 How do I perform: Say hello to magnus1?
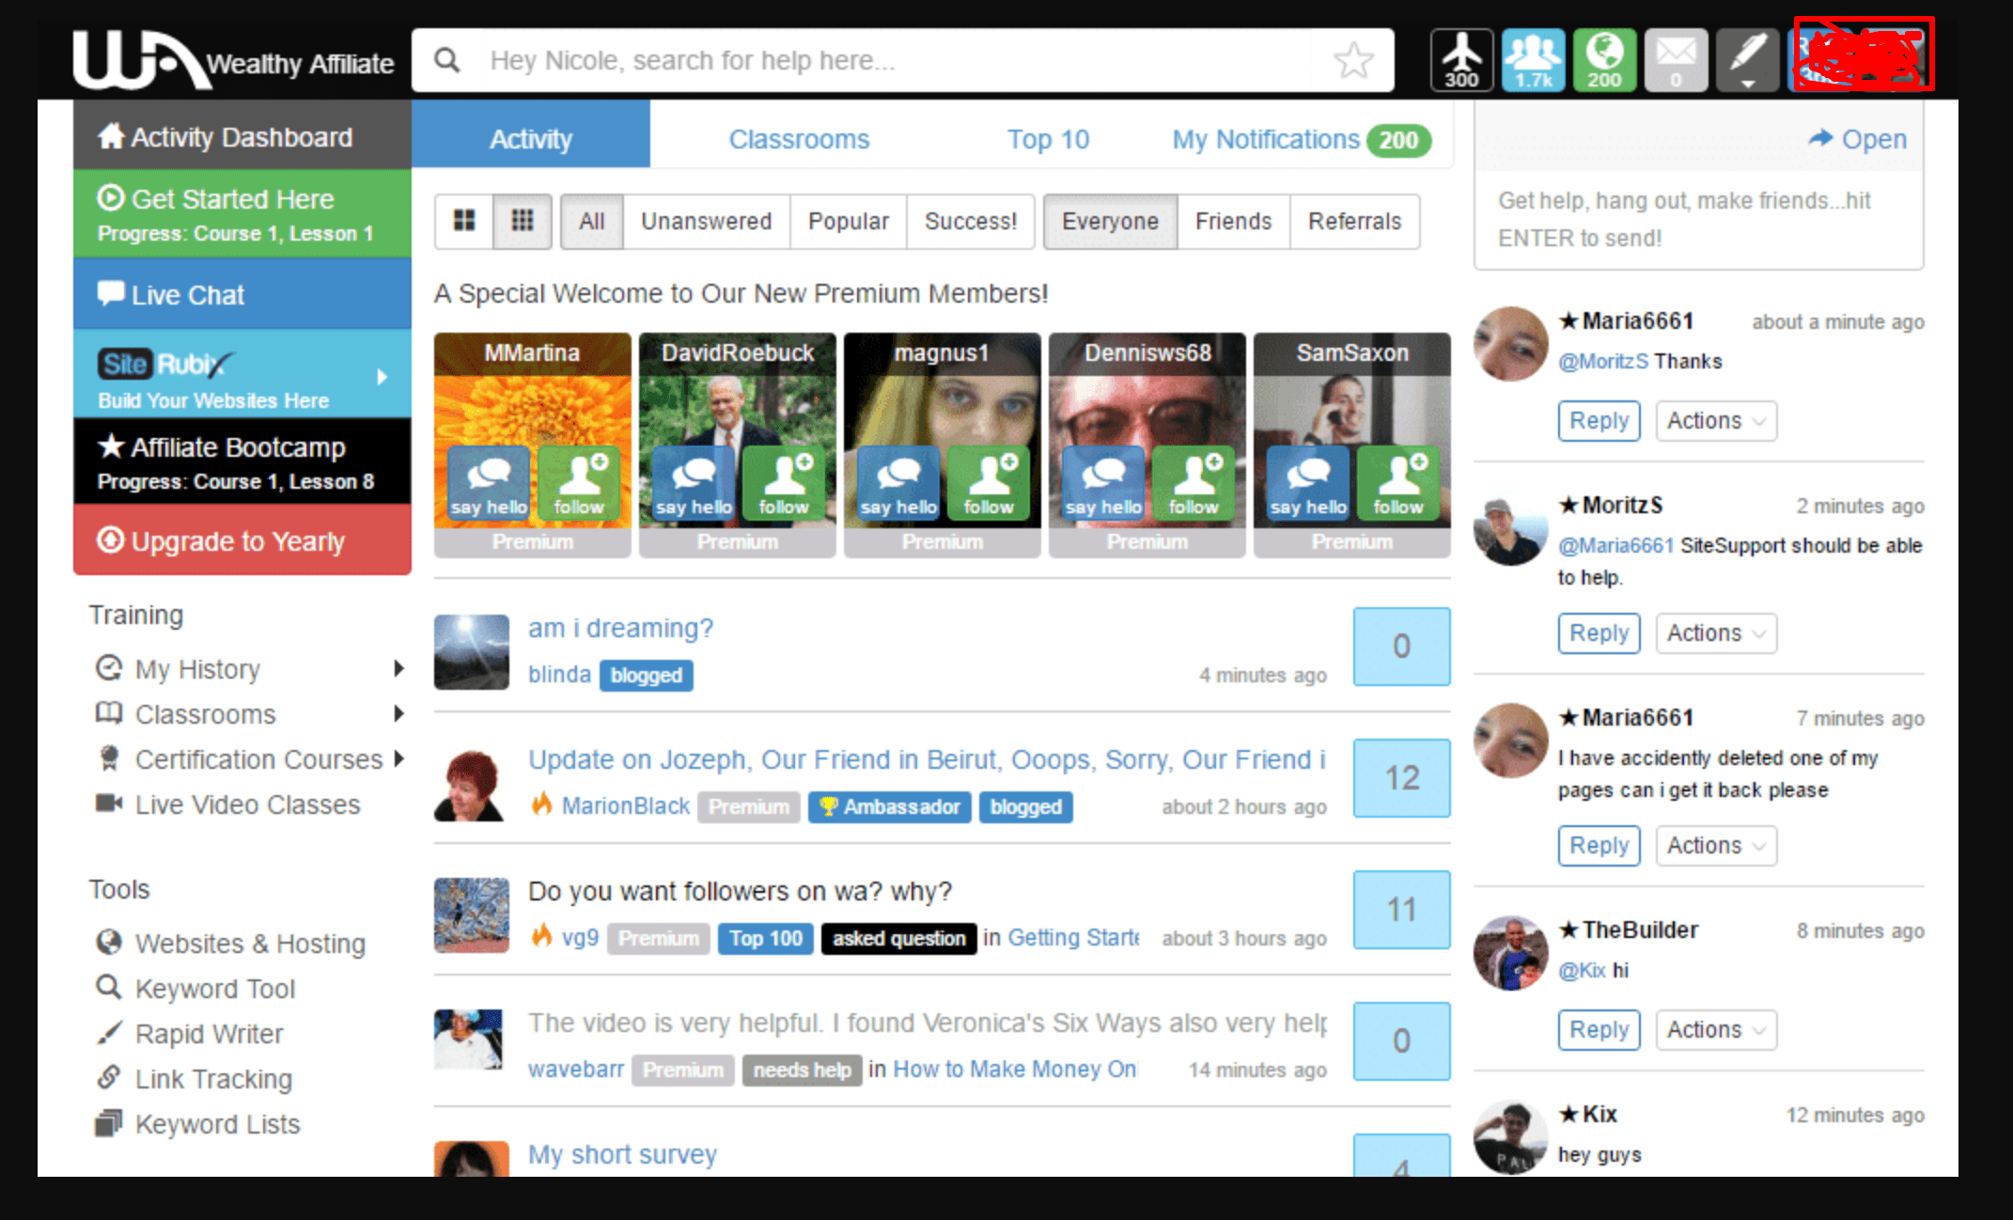(x=898, y=484)
